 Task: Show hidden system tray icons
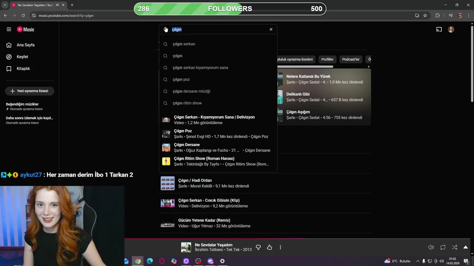(x=418, y=261)
